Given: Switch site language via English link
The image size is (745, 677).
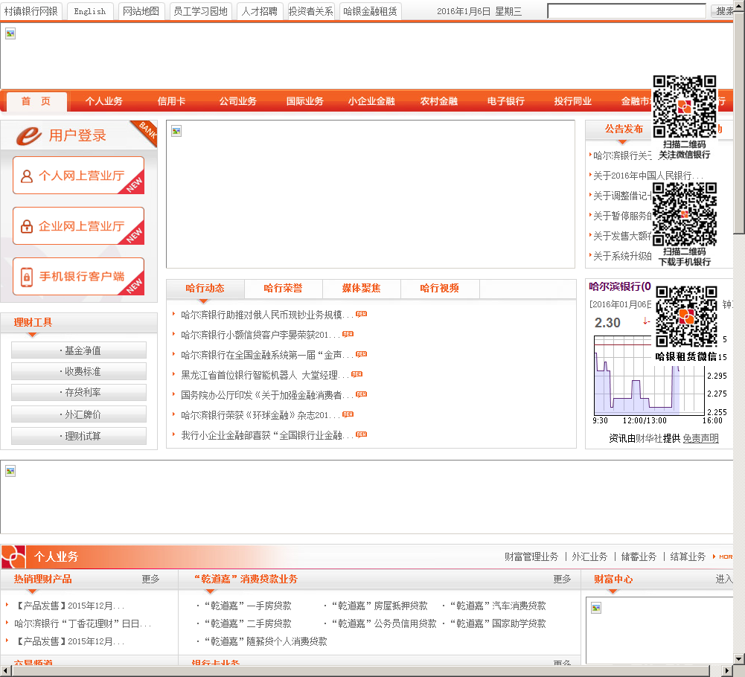Looking at the screenshot, I should (90, 11).
